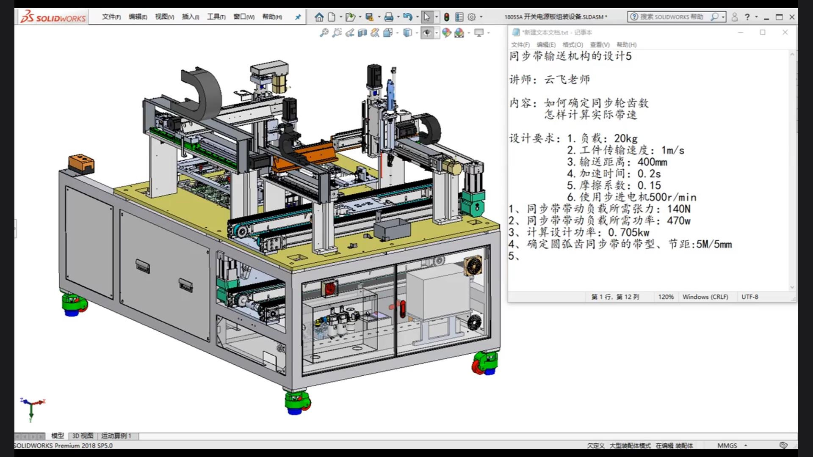Viewport: 813px width, 457px height.
Task: Expand the Options gear dropdown arrow
Action: [x=481, y=17]
